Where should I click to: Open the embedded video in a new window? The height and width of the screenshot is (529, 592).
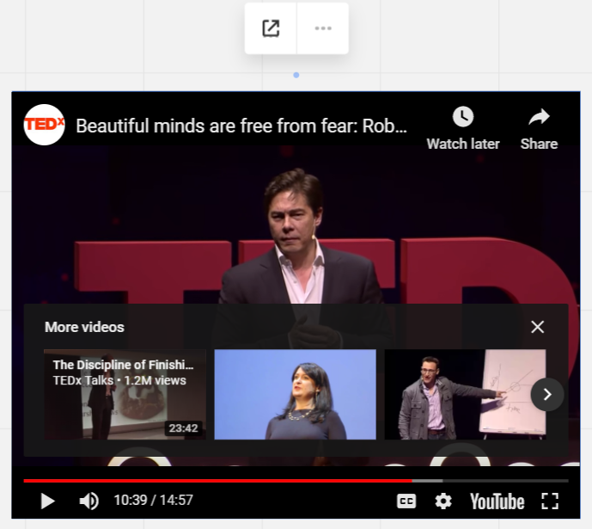pyautogui.click(x=271, y=28)
